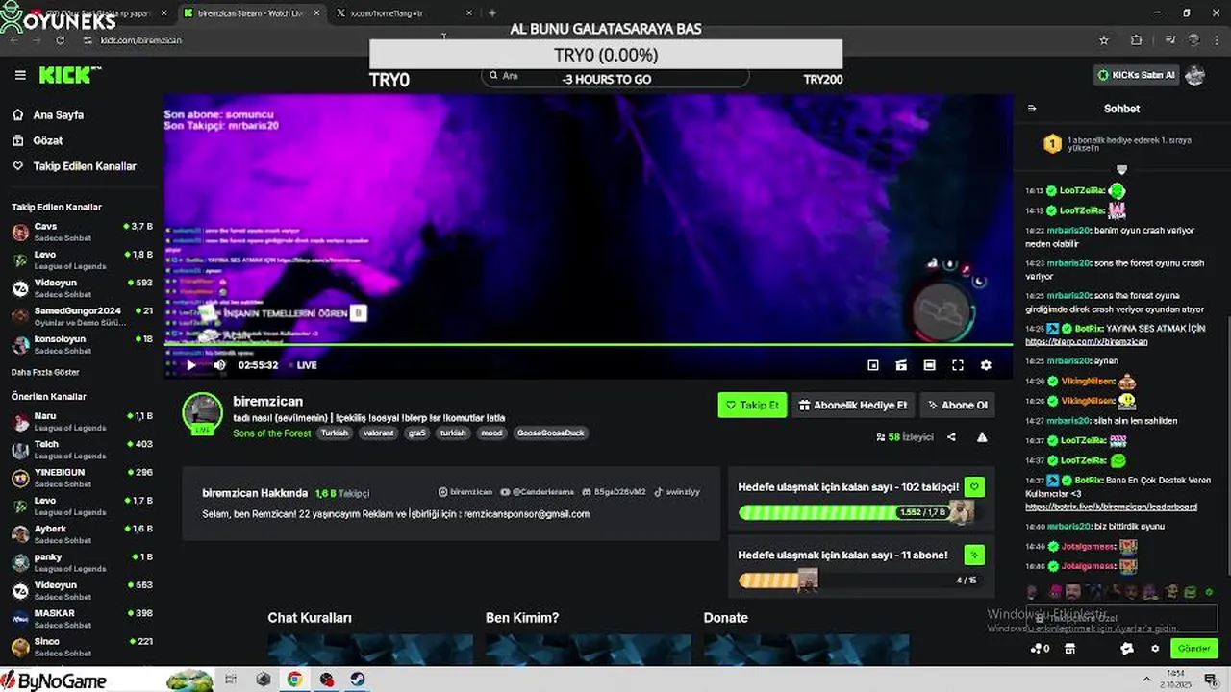Open the Naru recommended channel
Image resolution: width=1231 pixels, height=692 pixels.
click(x=82, y=421)
